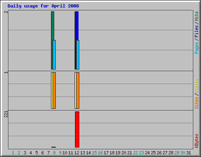The height and width of the screenshot is (157, 201).
Task: Click day label '20' on x-axis
Action: (124, 153)
